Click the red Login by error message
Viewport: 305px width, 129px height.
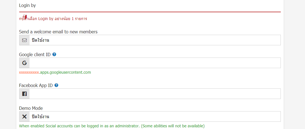[x=53, y=19]
